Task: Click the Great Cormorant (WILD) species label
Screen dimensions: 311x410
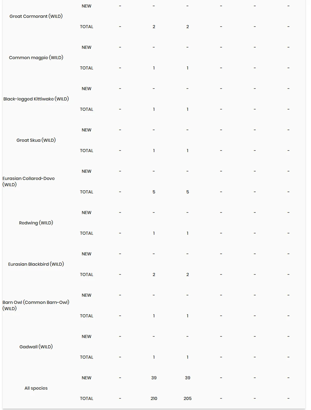Action: coord(36,16)
